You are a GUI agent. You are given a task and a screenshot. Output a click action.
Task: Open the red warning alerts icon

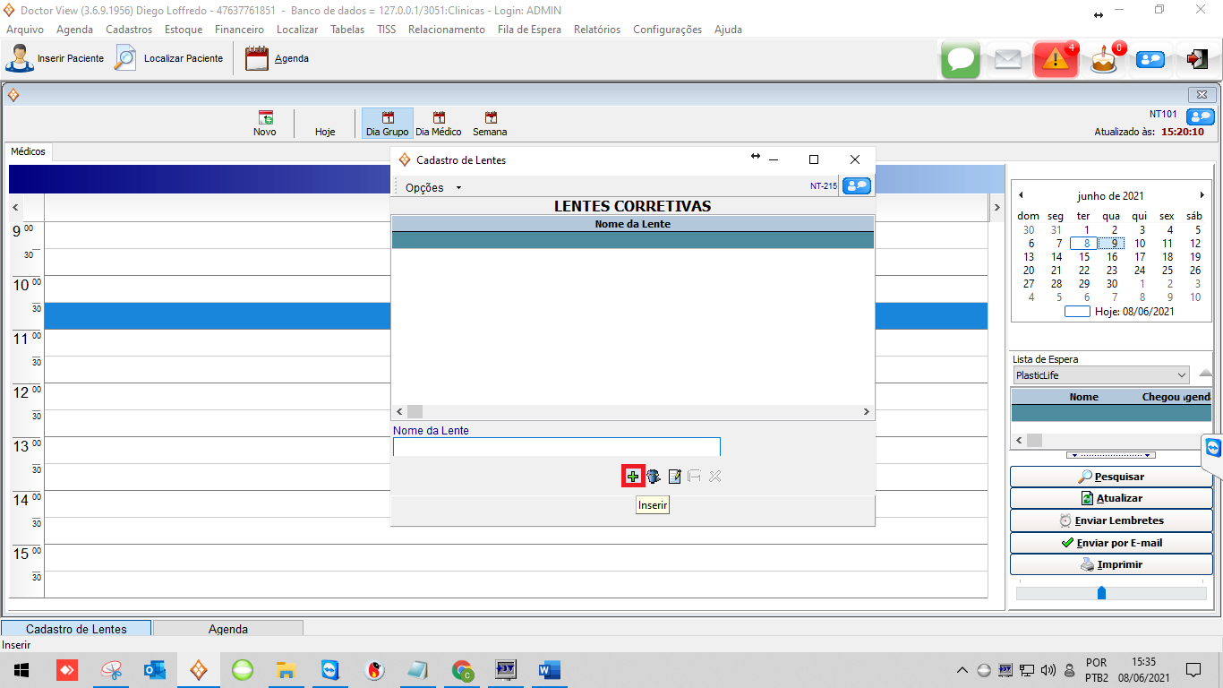click(x=1055, y=59)
